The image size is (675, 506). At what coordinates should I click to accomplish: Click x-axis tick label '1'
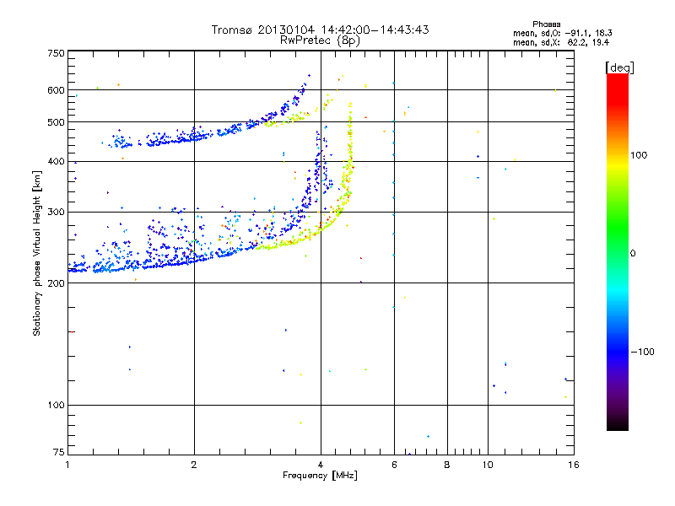pos(67,465)
